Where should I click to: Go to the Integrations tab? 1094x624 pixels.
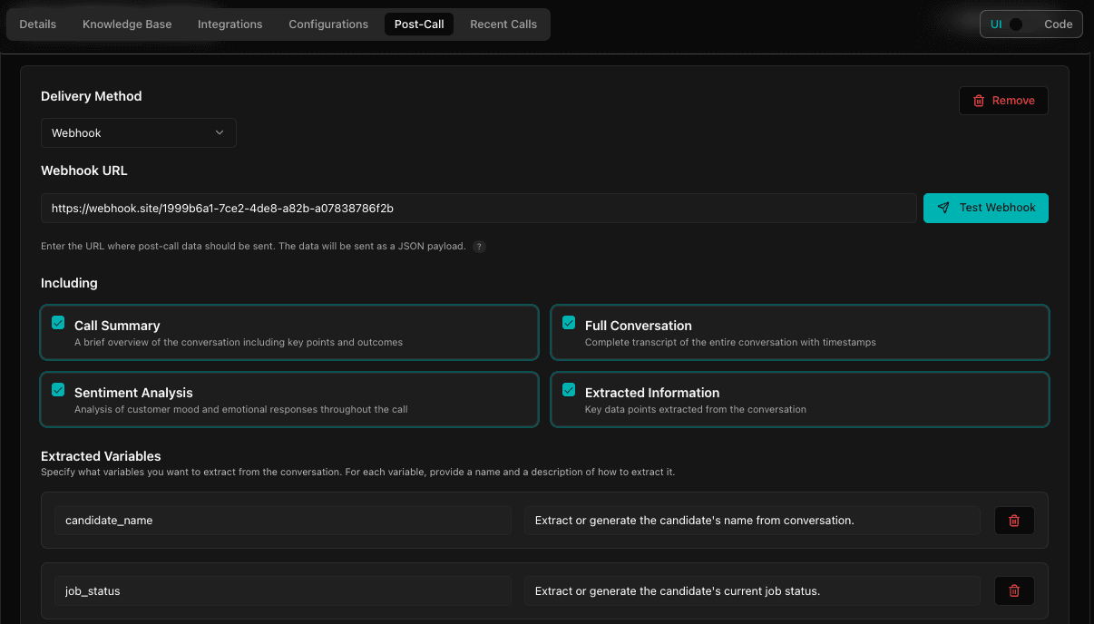[230, 24]
